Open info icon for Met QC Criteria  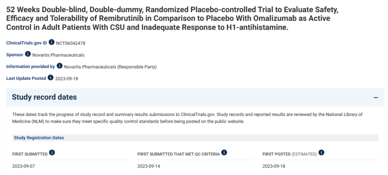(x=224, y=153)
